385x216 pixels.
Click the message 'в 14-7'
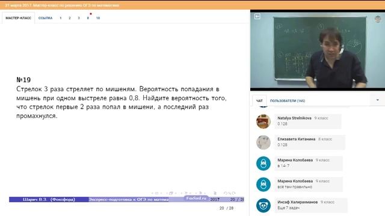tap(283, 166)
